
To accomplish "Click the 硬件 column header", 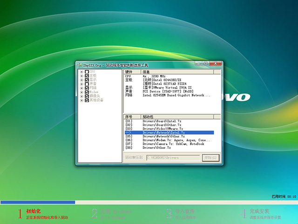I will coord(132,72).
